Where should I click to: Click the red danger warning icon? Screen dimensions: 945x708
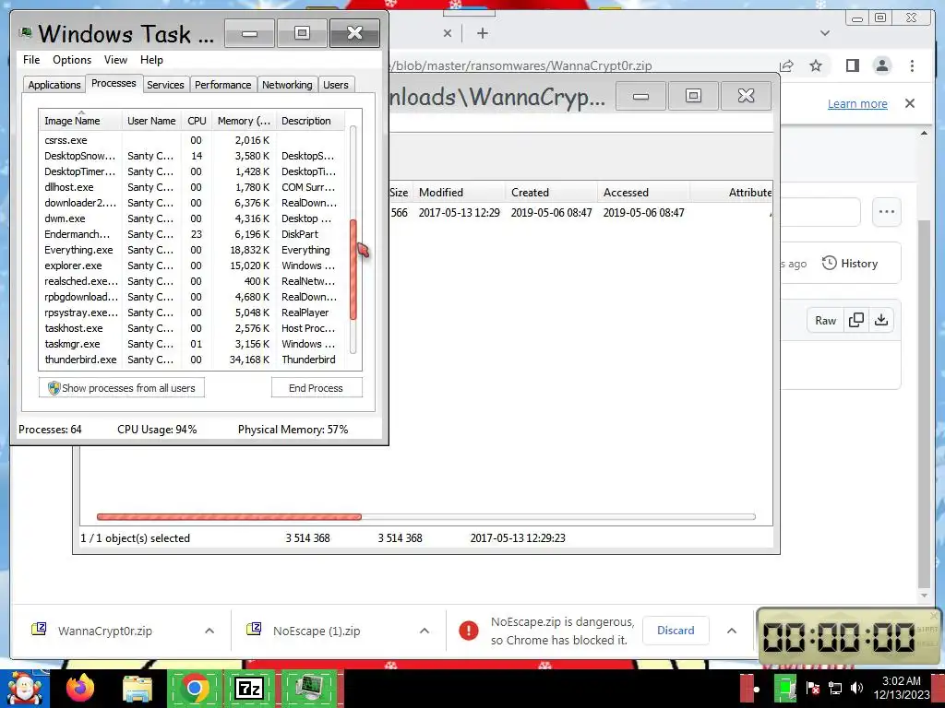pyautogui.click(x=468, y=631)
